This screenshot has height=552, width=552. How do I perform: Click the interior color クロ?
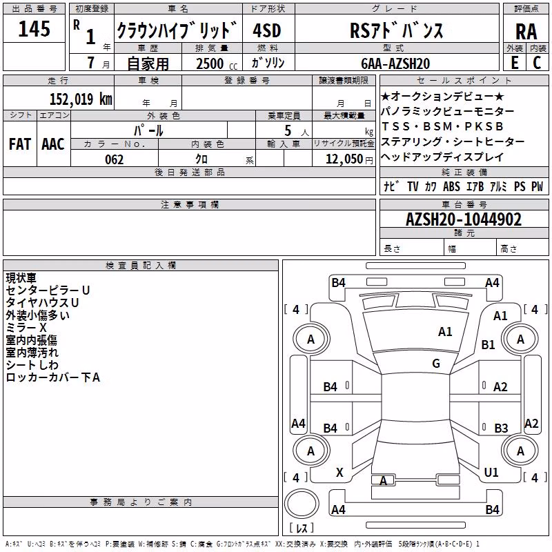pos(201,159)
